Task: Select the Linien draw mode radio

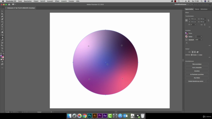Action: (198, 55)
